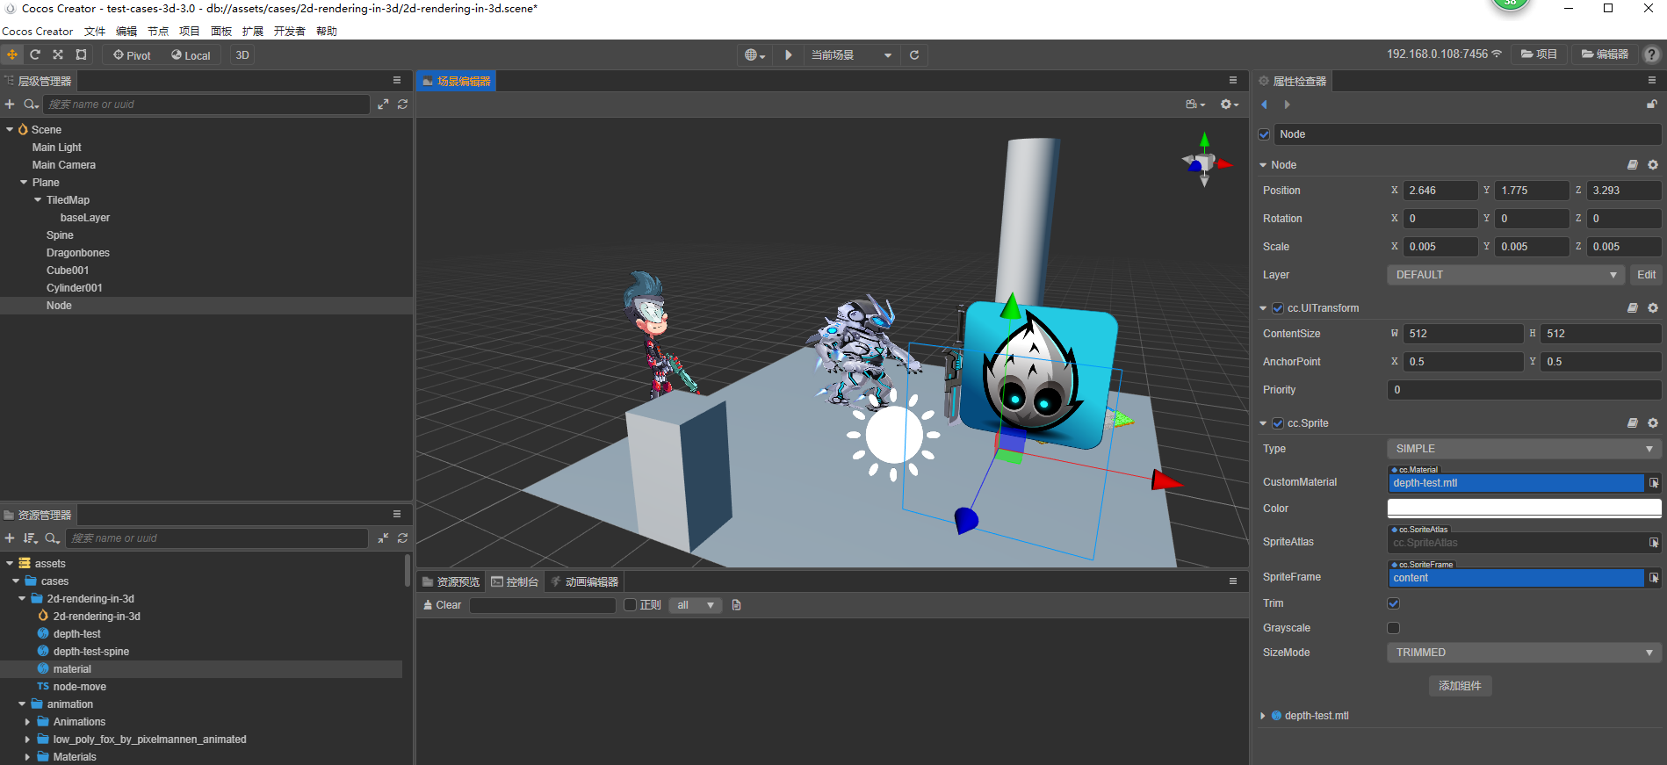This screenshot has width=1667, height=765.
Task: Open the 文件 menu
Action: coord(95,32)
